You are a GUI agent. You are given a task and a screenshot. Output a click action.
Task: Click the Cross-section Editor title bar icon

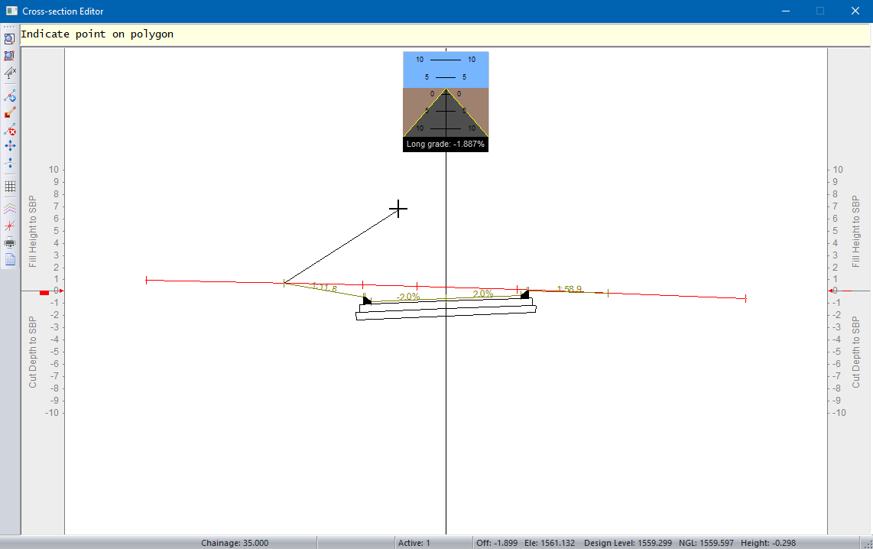pyautogui.click(x=11, y=11)
